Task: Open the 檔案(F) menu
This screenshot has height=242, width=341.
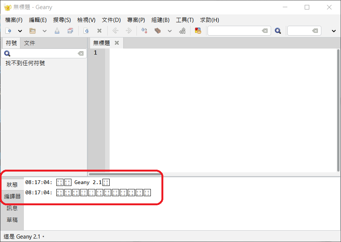Action: click(x=14, y=20)
